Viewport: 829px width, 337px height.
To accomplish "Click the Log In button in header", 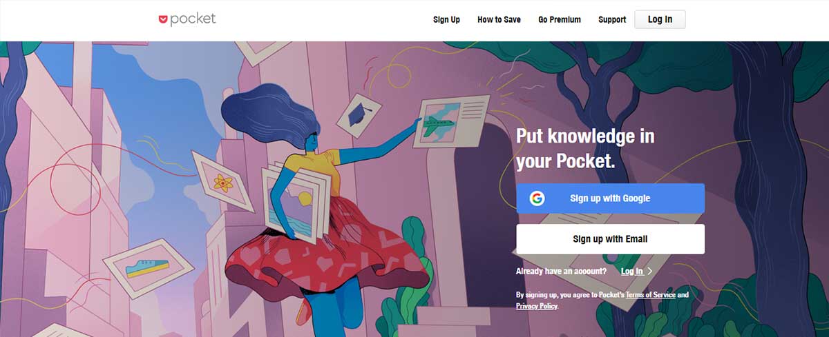I will [x=660, y=19].
